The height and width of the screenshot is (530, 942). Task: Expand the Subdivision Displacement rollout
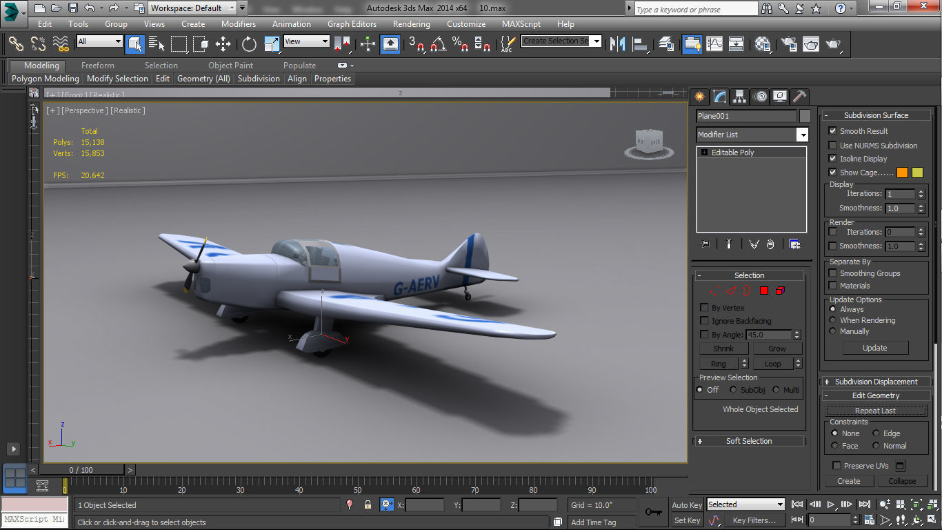point(876,382)
